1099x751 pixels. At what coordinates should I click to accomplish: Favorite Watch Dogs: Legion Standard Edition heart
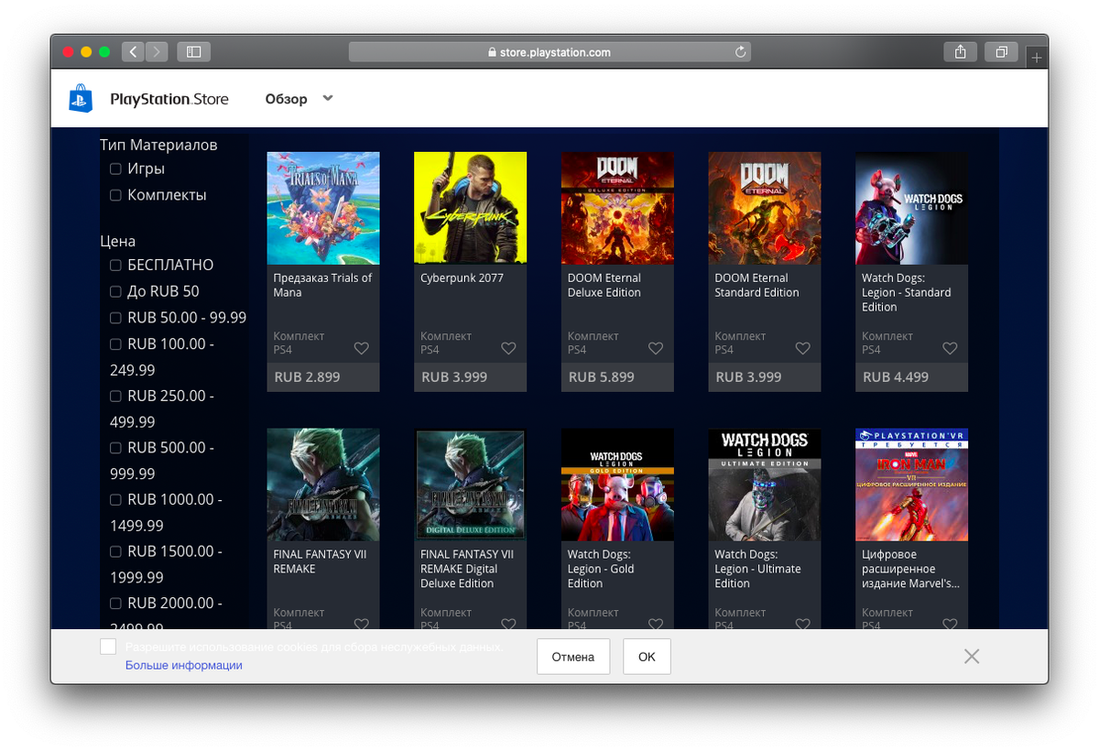[x=950, y=348]
